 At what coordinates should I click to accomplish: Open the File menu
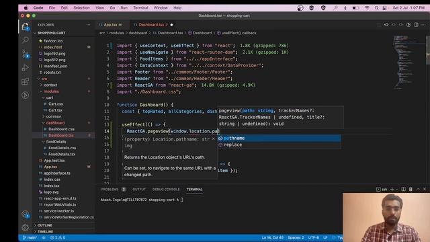52,8
